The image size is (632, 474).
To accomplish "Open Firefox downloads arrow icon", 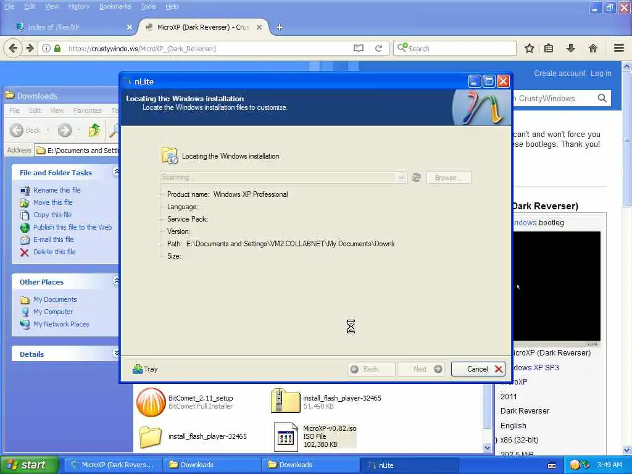I will pyautogui.click(x=571, y=48).
